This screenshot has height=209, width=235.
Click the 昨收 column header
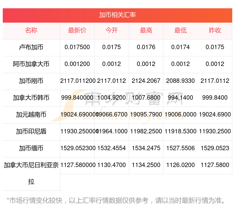215,30
